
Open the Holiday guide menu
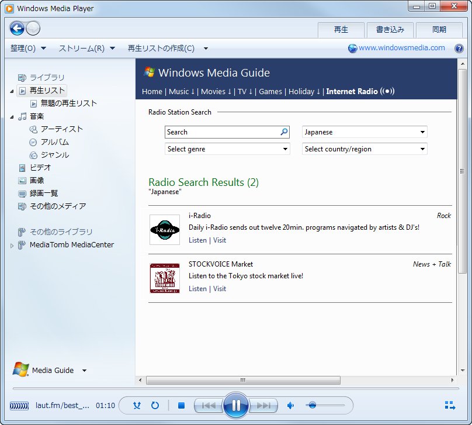click(x=304, y=92)
